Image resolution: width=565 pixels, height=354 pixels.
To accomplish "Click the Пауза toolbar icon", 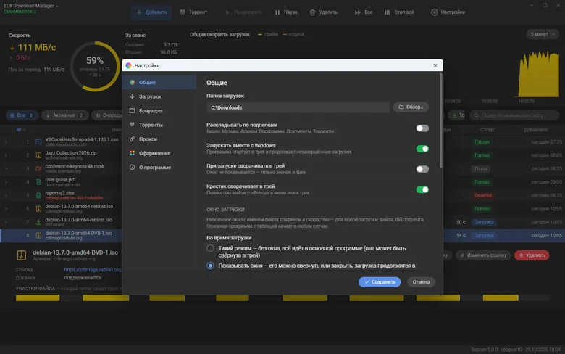I will pyautogui.click(x=277, y=12).
